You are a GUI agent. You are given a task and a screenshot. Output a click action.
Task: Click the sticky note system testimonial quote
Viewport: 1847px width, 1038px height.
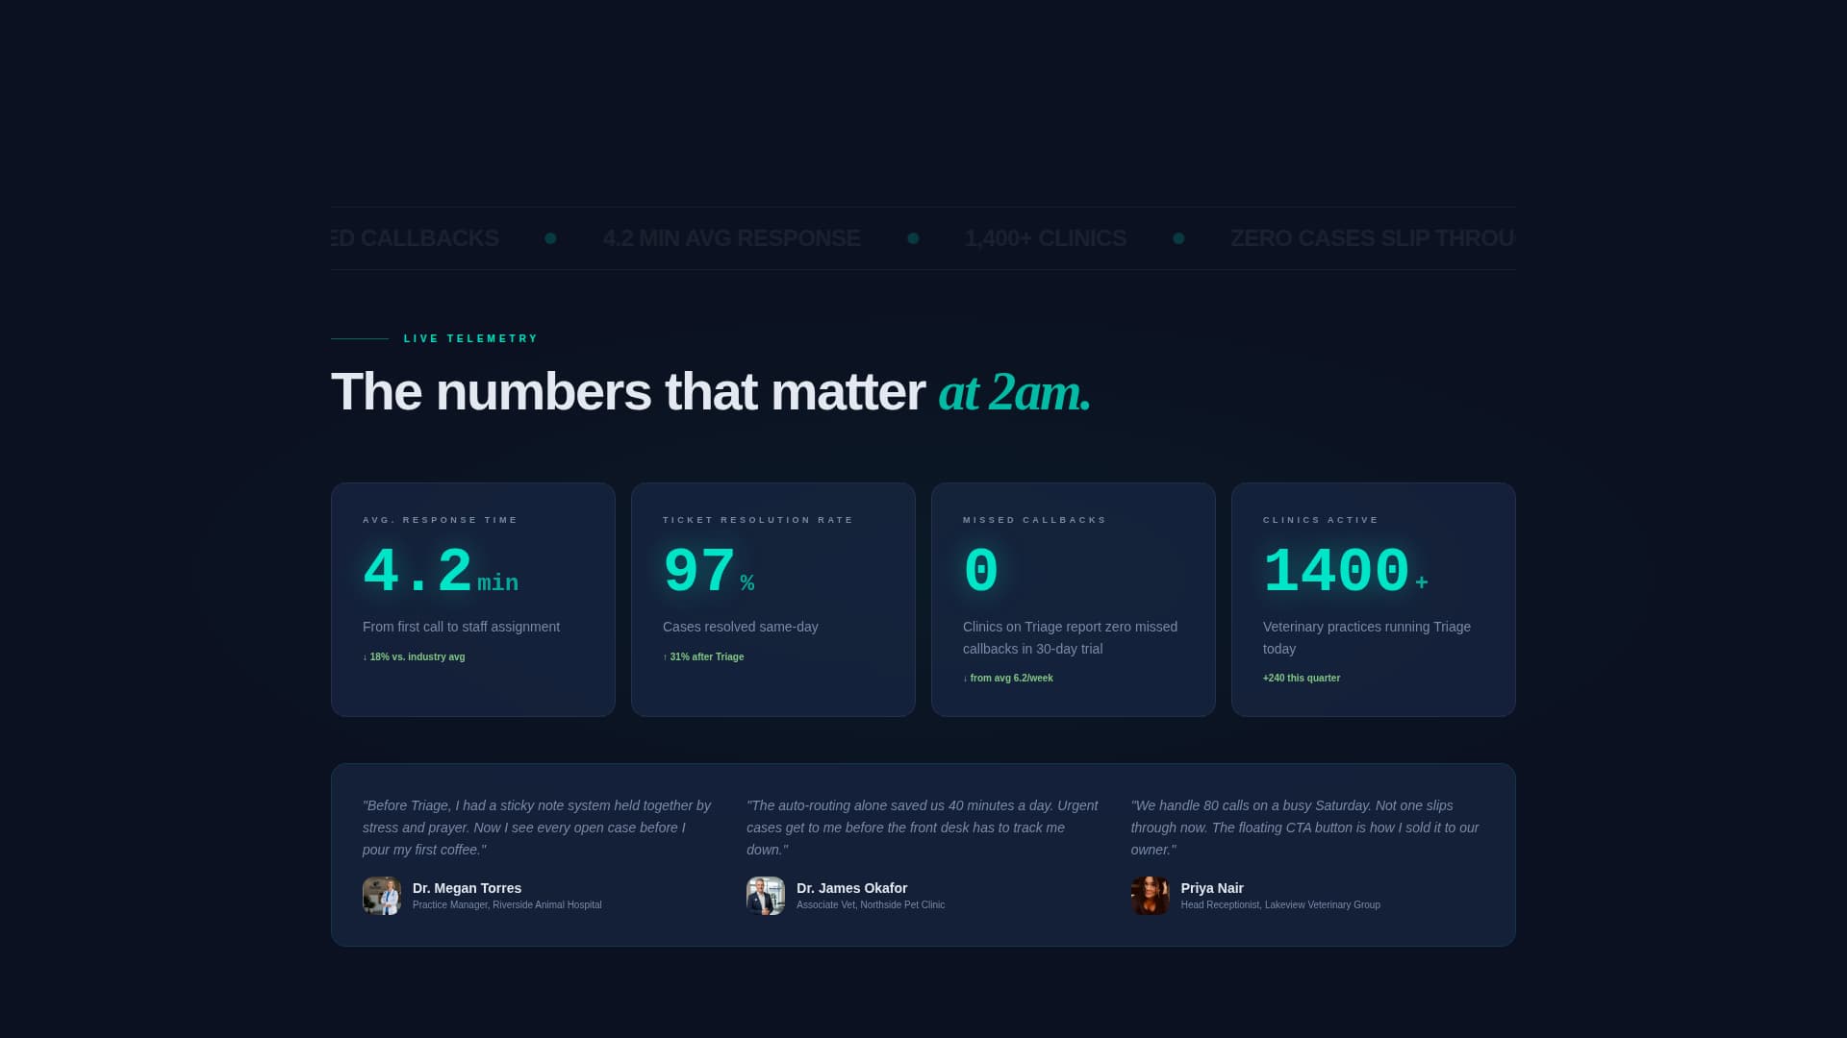[x=537, y=828]
